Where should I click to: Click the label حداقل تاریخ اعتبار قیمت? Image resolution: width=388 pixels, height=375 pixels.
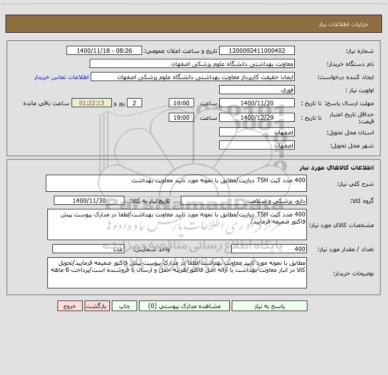click(352, 118)
